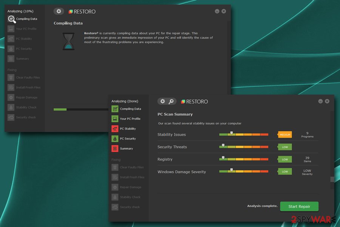Click the Your PC Profile icon in the back window
The width and height of the screenshot is (340, 227).
pos(11,29)
